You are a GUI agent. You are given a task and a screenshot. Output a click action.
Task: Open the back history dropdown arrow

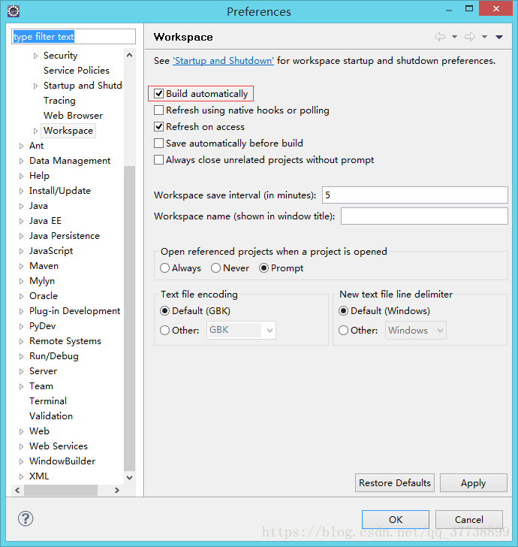click(454, 37)
